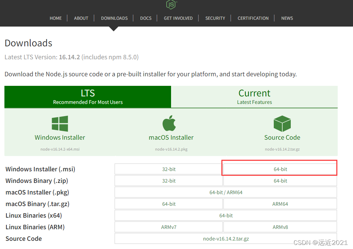Viewport: 353px width, 249px height.
Task: Click the Windows logo icon
Action: click(x=60, y=124)
